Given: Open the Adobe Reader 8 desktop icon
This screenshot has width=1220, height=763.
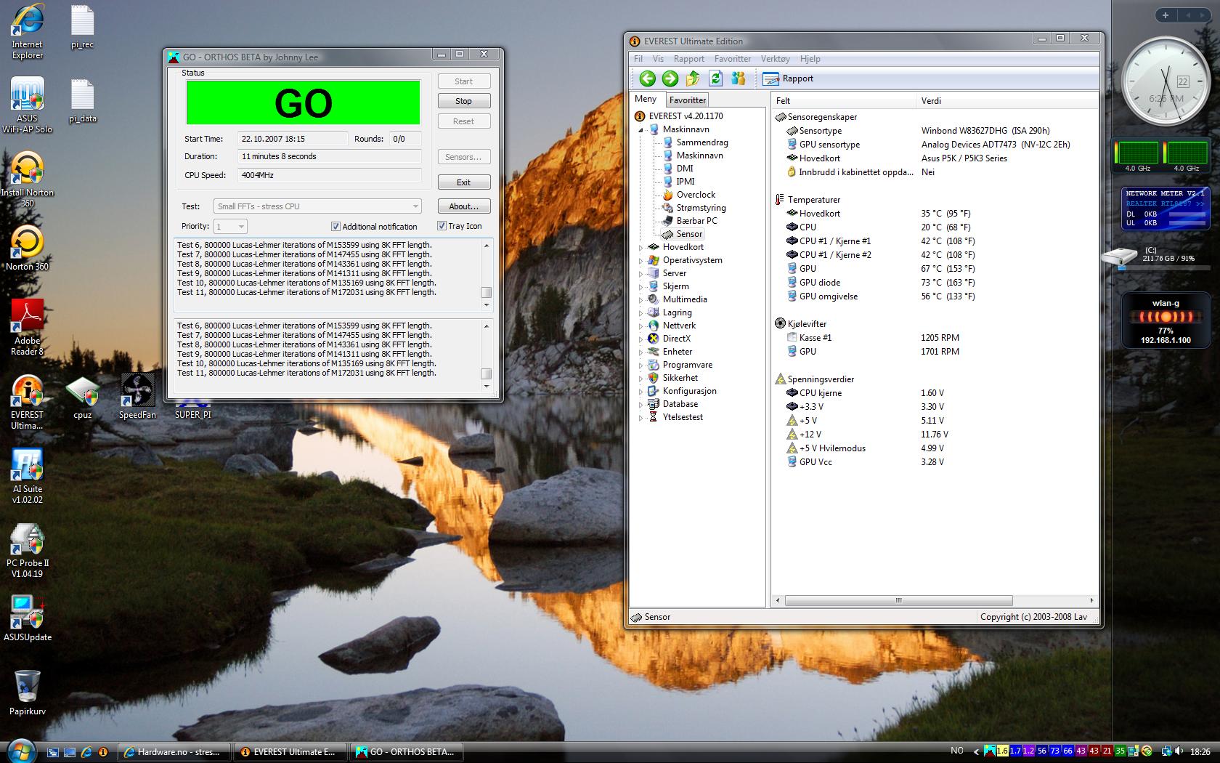Looking at the screenshot, I should point(28,328).
